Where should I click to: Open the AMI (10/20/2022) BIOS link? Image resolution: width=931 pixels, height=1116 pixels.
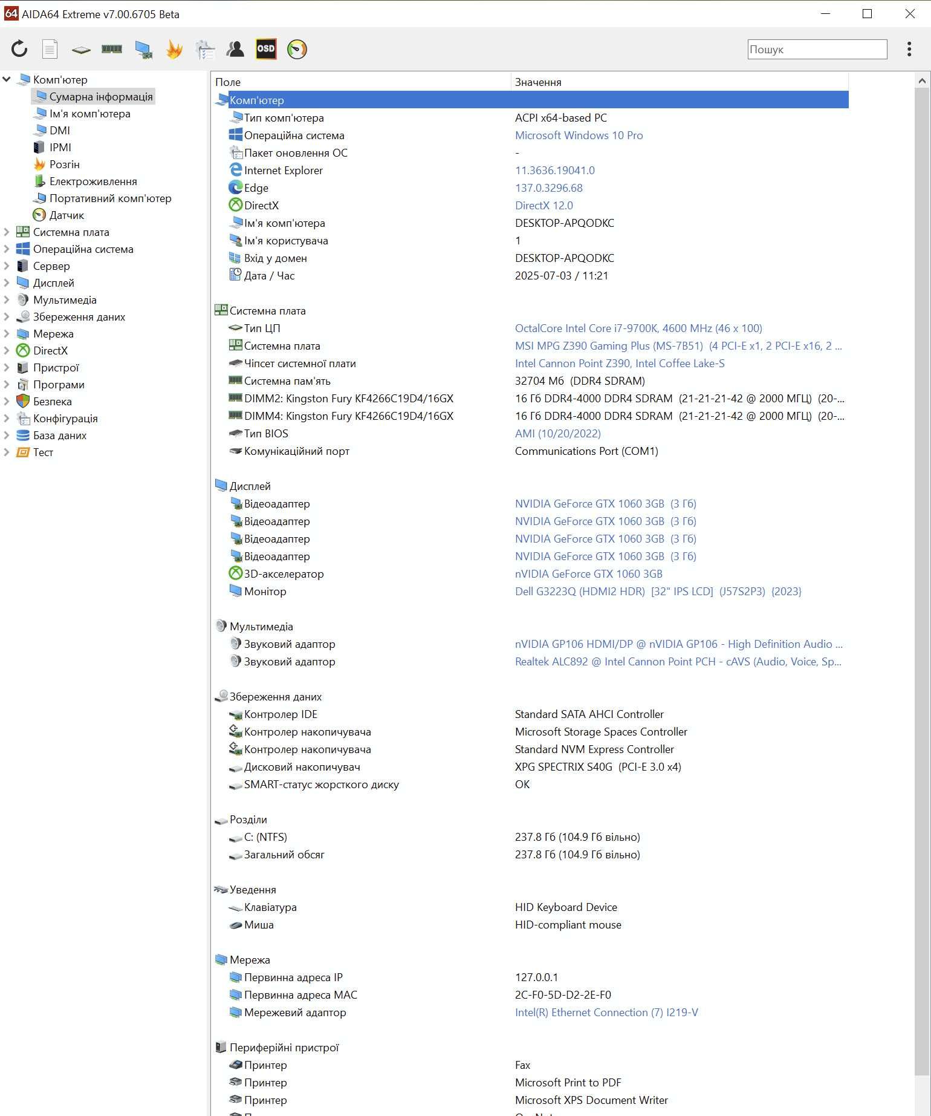click(557, 433)
